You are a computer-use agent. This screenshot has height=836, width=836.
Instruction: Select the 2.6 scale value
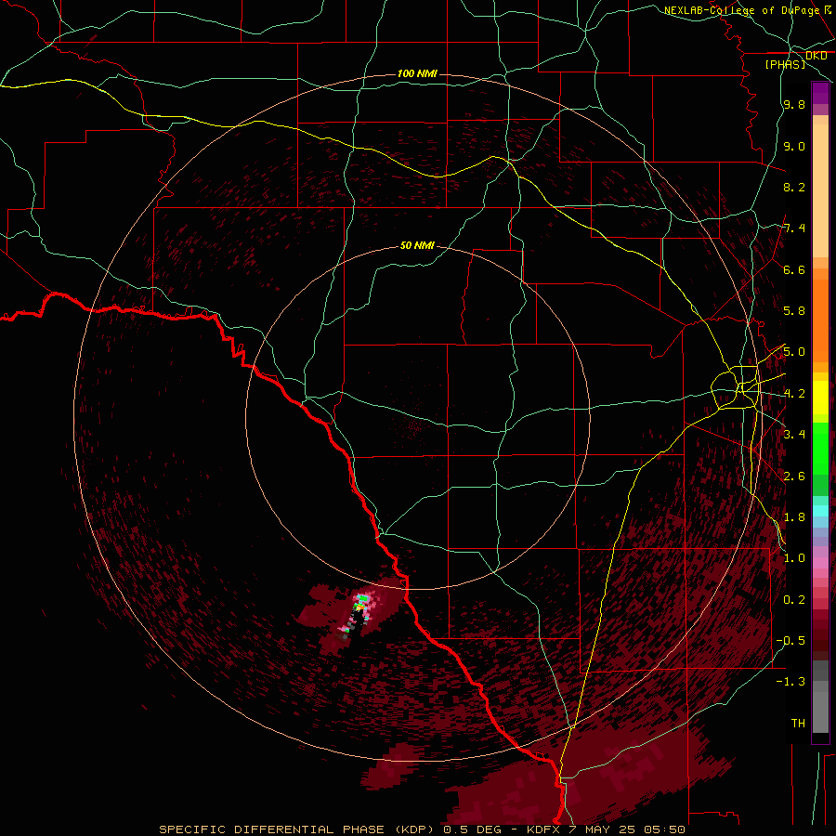click(794, 477)
